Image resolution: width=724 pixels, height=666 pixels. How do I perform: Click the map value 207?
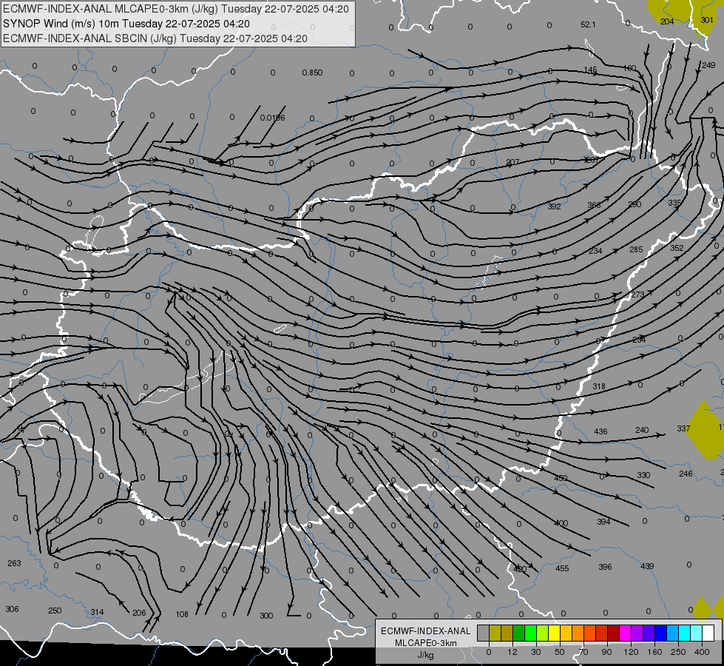(512, 162)
